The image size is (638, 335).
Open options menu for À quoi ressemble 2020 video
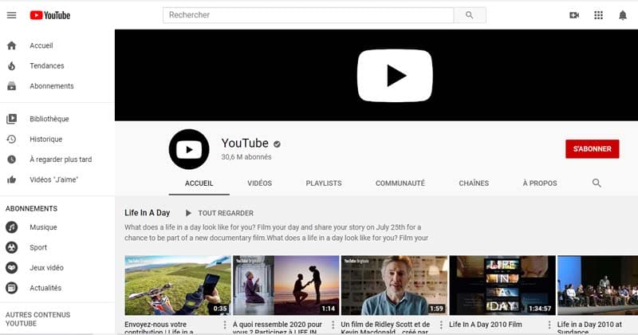coord(333,325)
